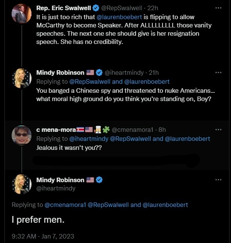231x243 pixels.
Task: Click the 'I prefer men.' tweet text
Action: [x=38, y=220]
